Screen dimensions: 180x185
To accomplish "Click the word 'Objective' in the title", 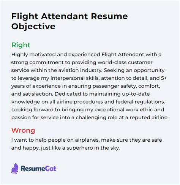I will [x=33, y=27].
